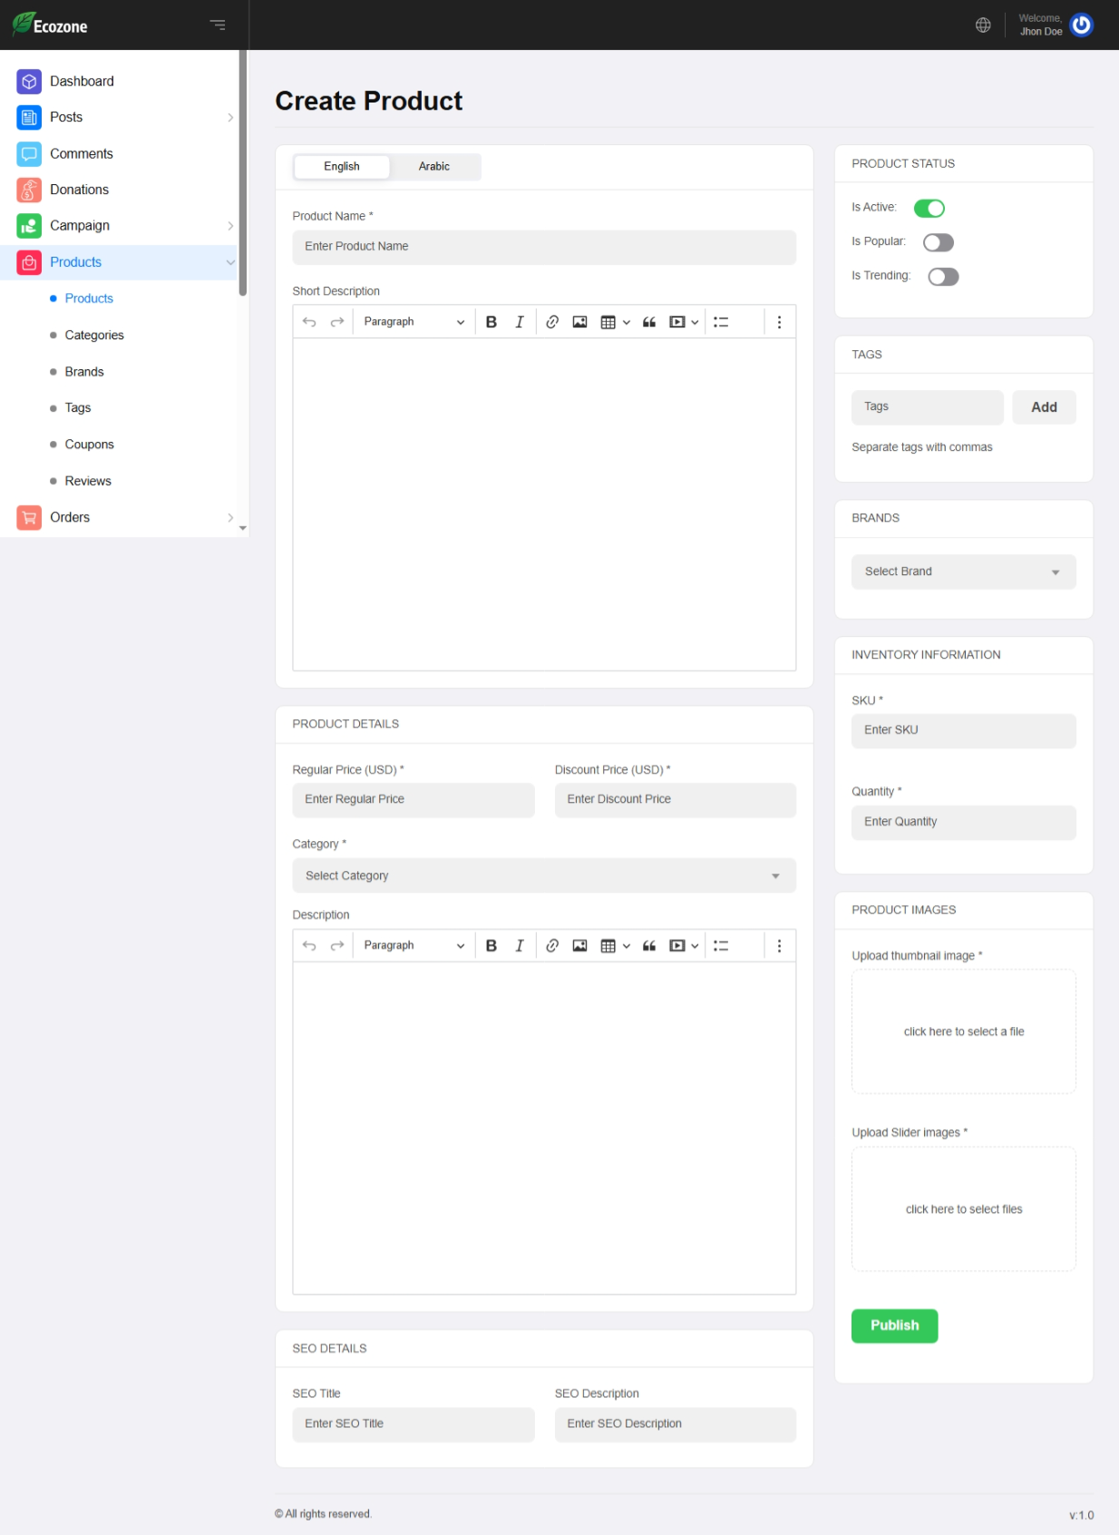
Task: Open the Select Brand dropdown
Action: coord(963,572)
